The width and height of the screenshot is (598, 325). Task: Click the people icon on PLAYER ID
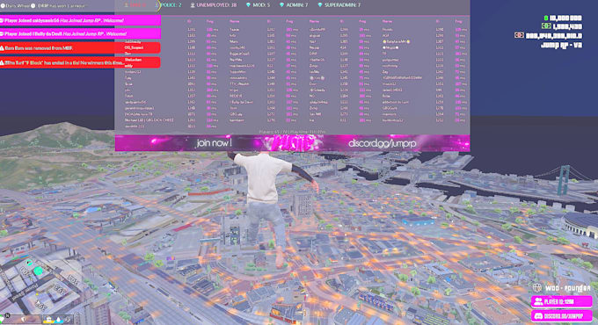pyautogui.click(x=538, y=302)
